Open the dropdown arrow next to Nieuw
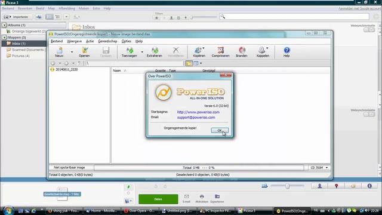 point(72,52)
